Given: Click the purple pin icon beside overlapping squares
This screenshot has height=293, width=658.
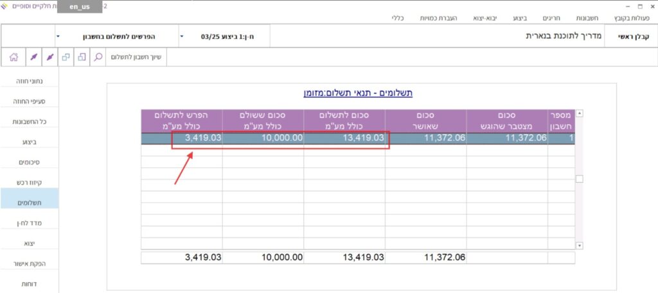Looking at the screenshot, I should coord(49,57).
